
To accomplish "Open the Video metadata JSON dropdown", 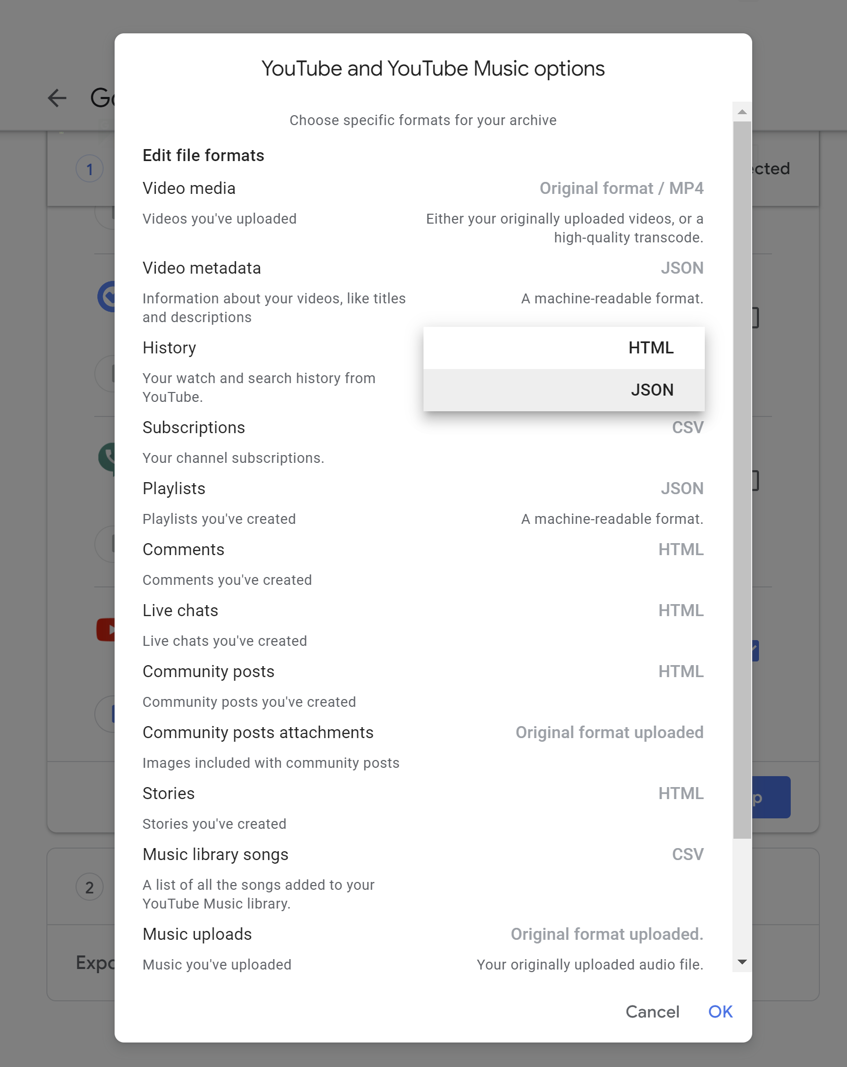I will (682, 268).
